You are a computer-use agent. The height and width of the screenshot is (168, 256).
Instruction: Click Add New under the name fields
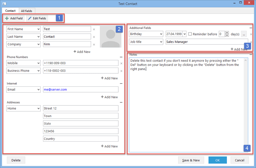pyautogui.click(x=82, y=52)
